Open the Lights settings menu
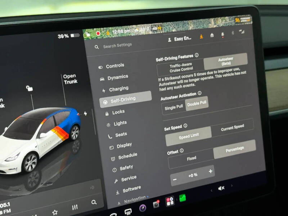The image size is (288, 216). (x=117, y=124)
